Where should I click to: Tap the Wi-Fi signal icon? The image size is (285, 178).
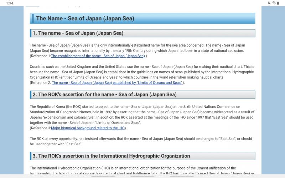[274, 3]
